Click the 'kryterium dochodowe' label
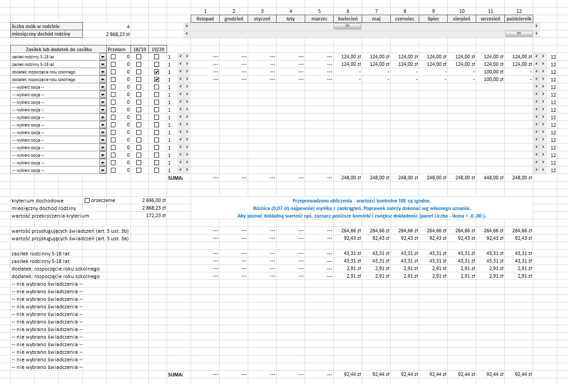Viewport: 568px width, 384px height. pos(37,201)
